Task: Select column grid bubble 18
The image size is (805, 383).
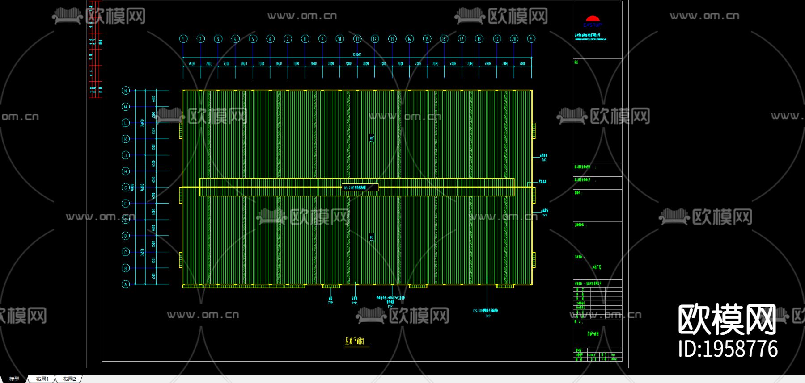Action: (x=479, y=39)
